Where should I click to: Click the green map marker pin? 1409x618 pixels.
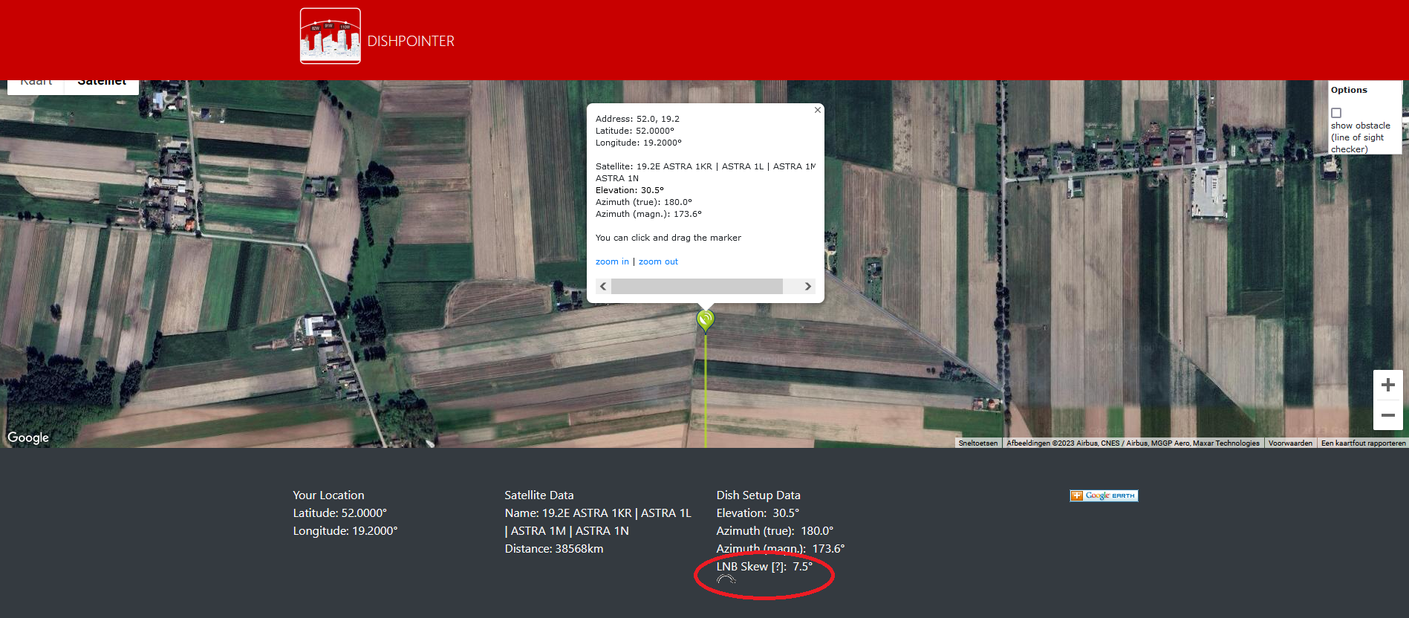pyautogui.click(x=705, y=320)
